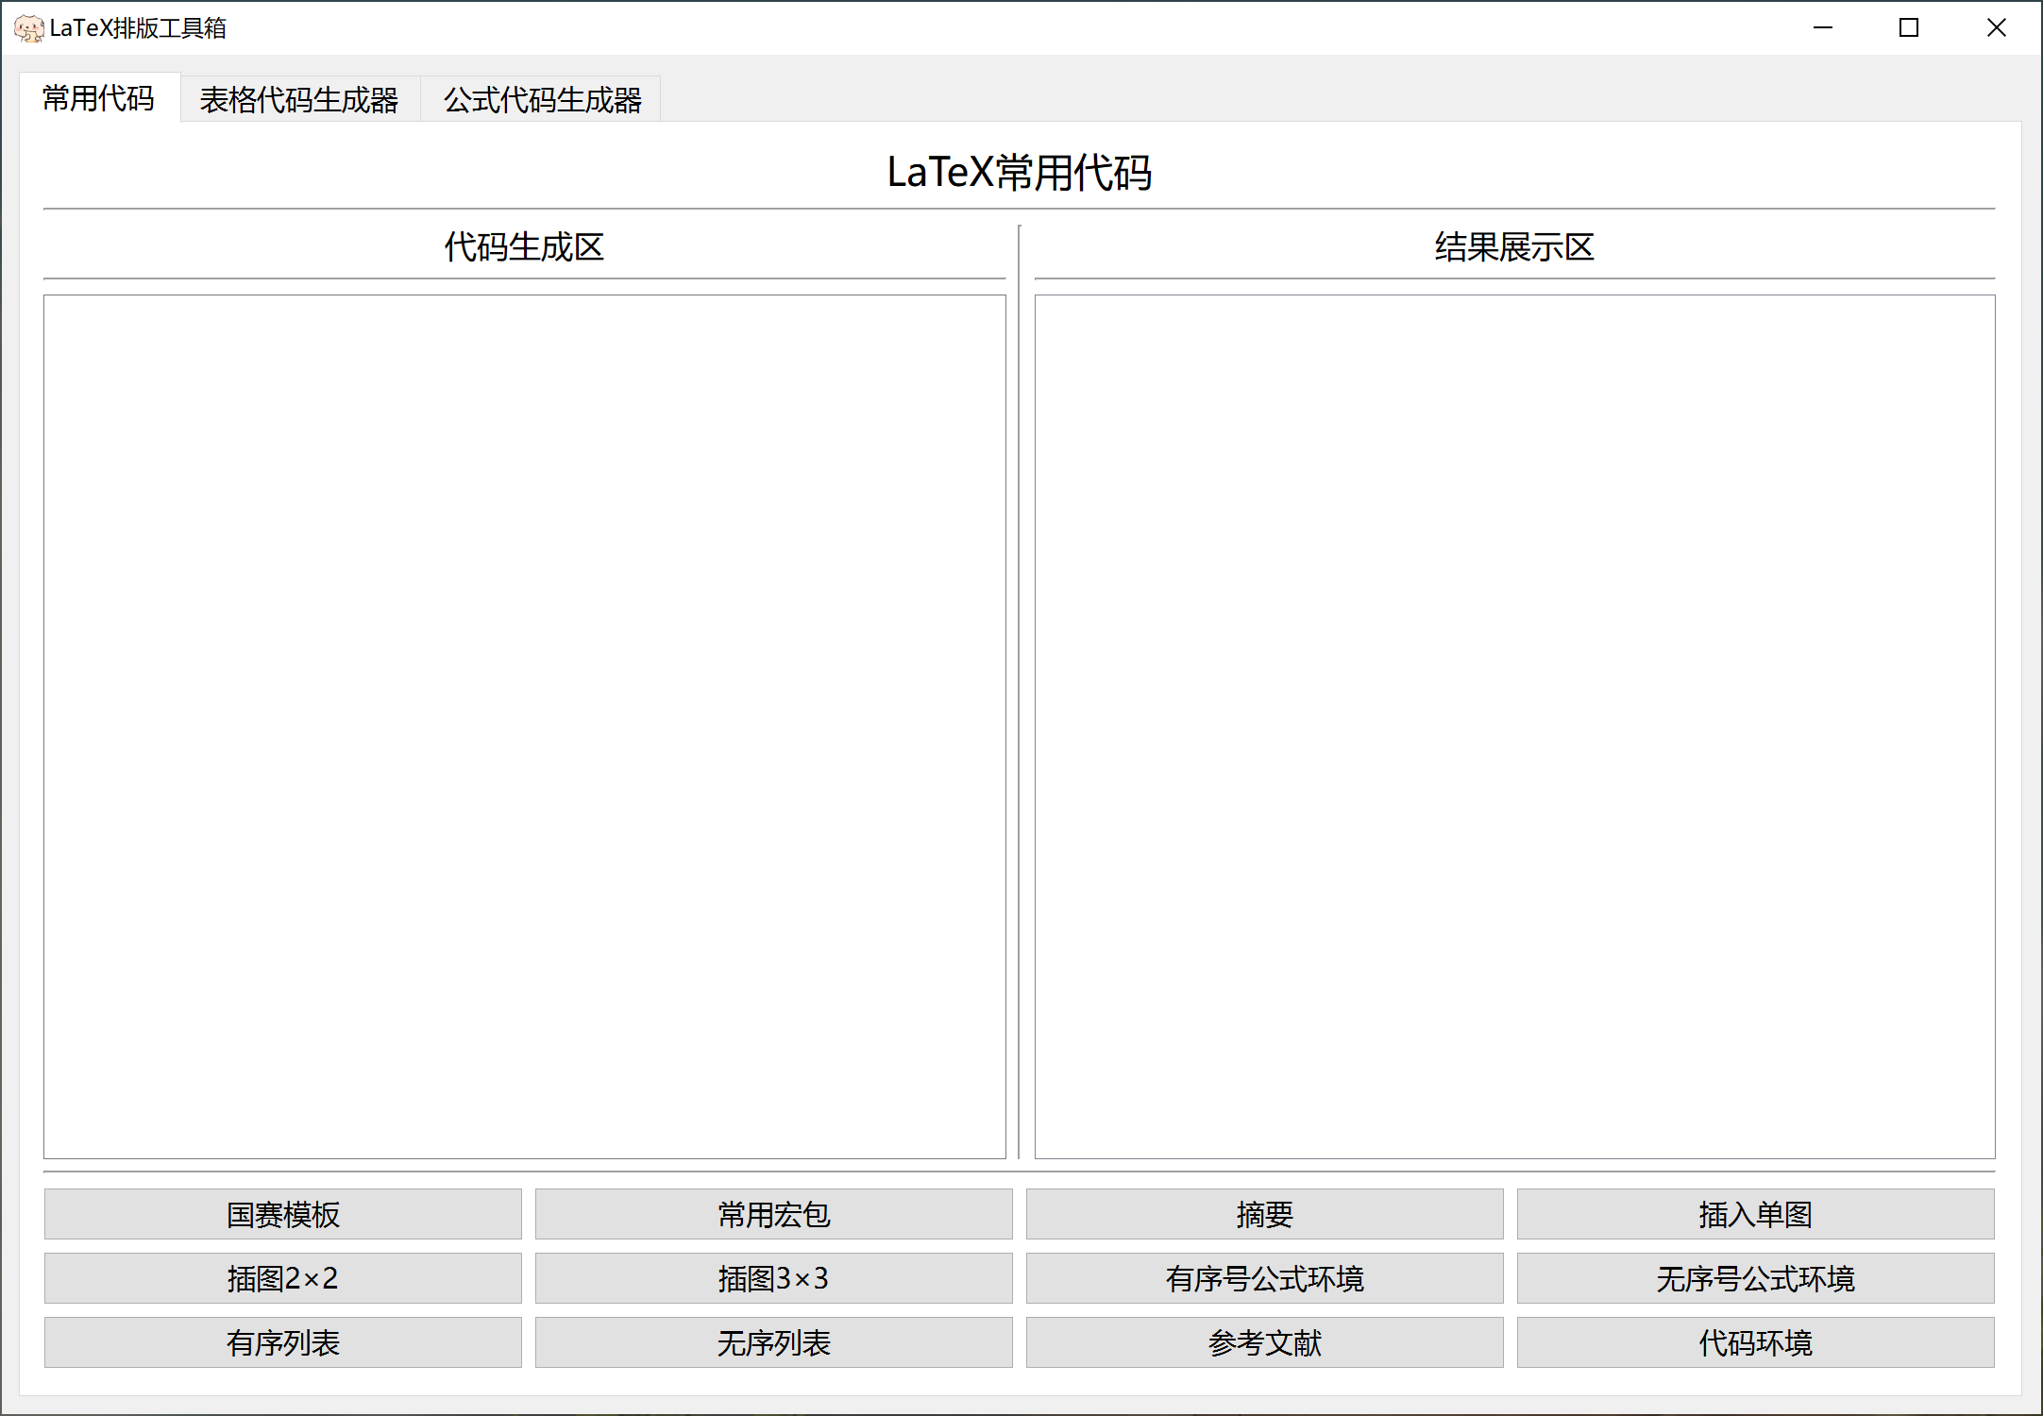The image size is (2043, 1416).
Task: Click inside the 结果展示区 display area
Action: point(1514,725)
